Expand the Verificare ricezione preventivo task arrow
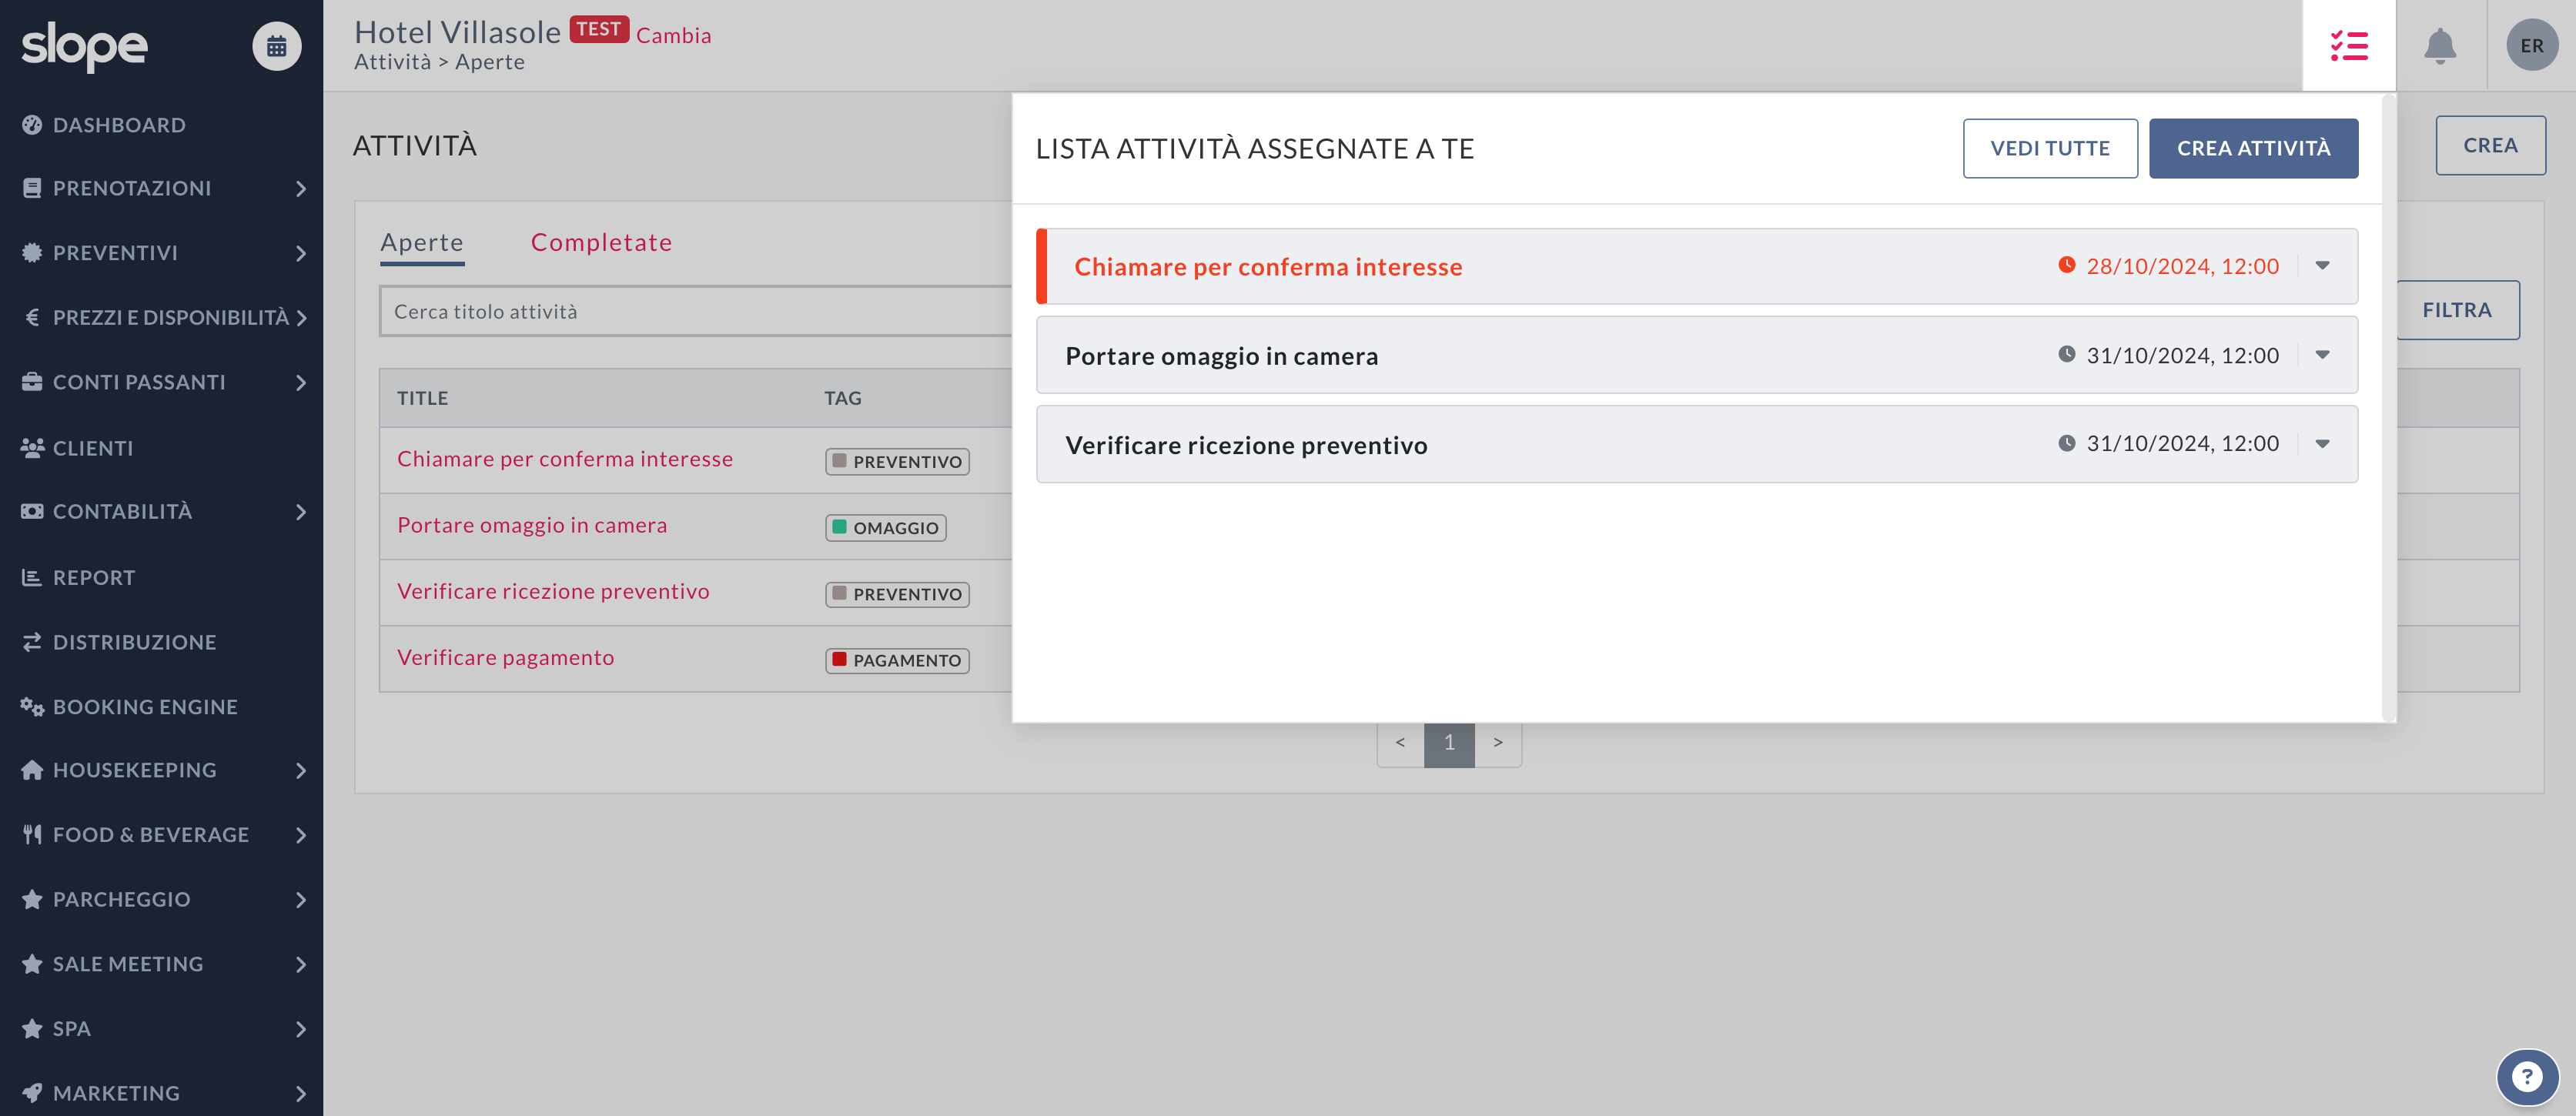Image resolution: width=2576 pixels, height=1116 pixels. (2322, 444)
